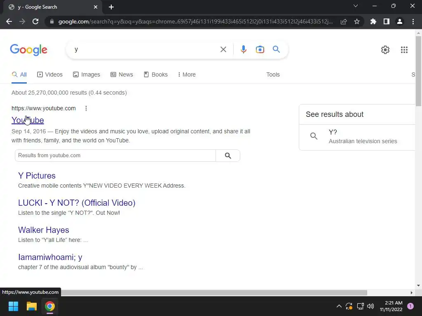Open Chrome's three-dot menu

413,21
